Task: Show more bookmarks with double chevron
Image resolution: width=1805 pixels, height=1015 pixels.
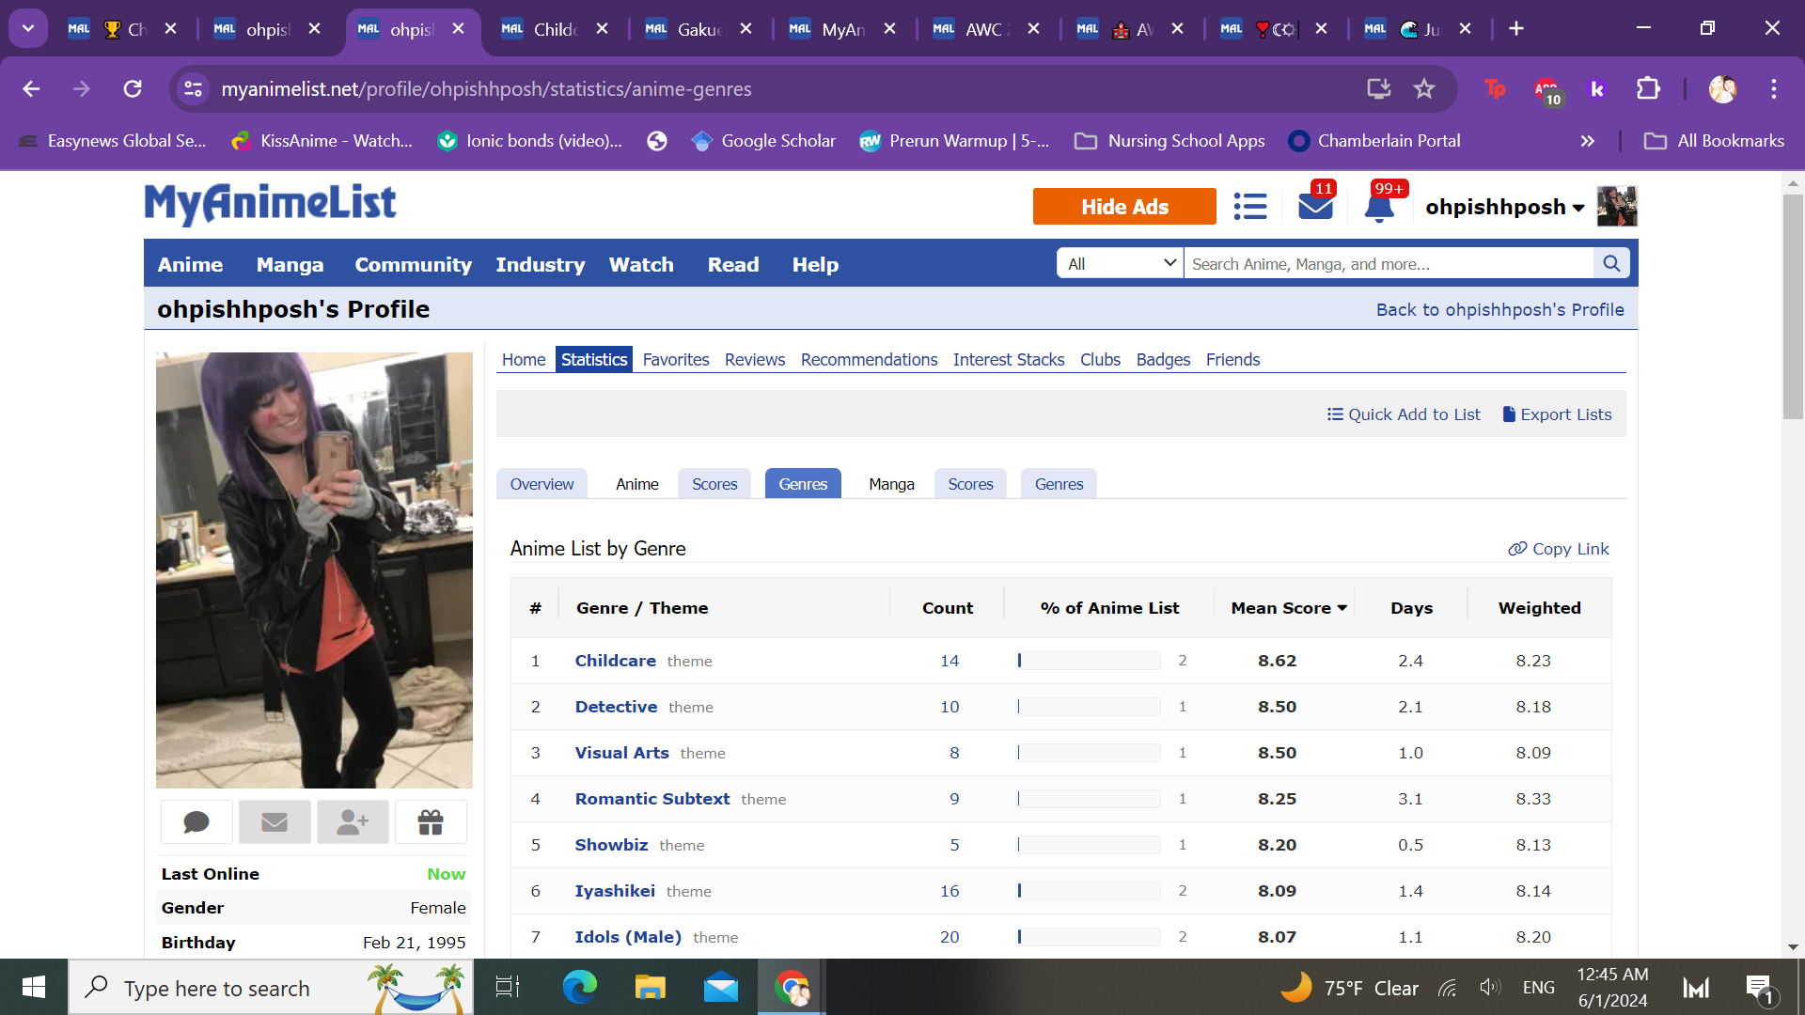Action: coord(1587,141)
